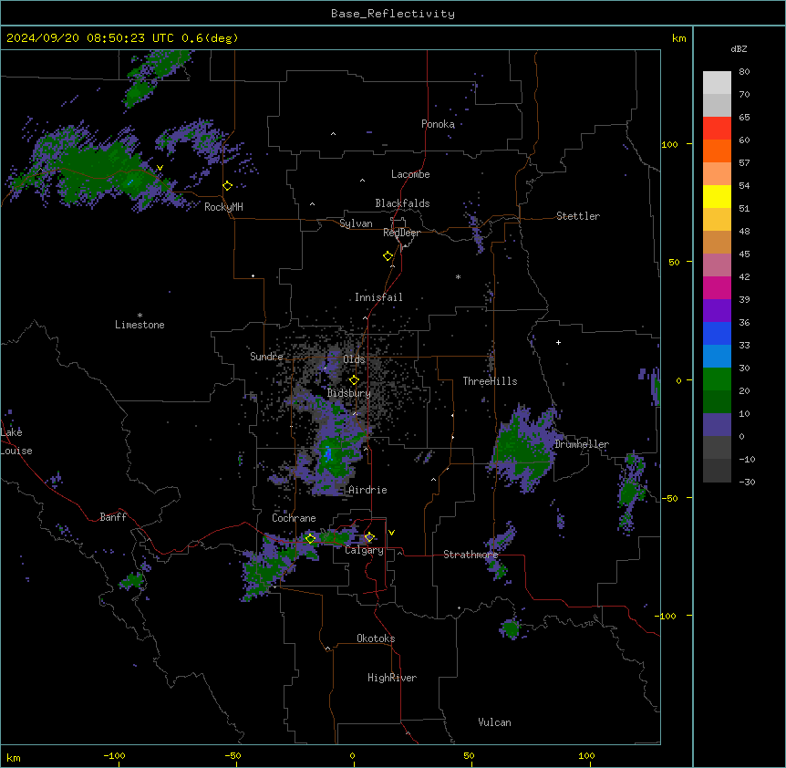Pick the purple swatch between 39 and 36 dBZ
The image size is (786, 768).
717,310
